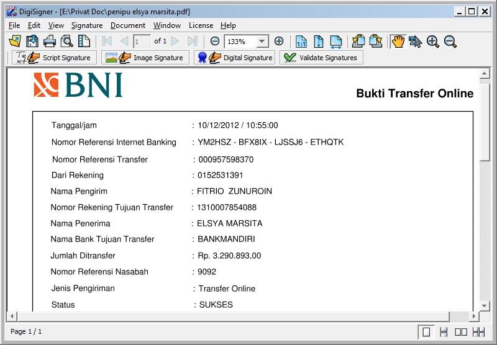Click the Script Signature button
Image resolution: width=497 pixels, height=345 pixels.
pos(54,58)
